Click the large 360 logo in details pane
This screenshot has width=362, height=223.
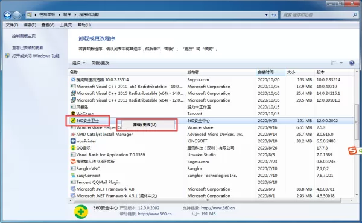81,212
